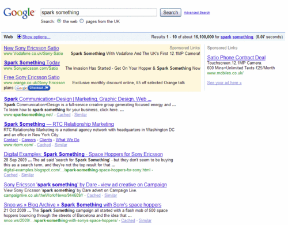Click 'See your ad here' link
This screenshot has width=288, height=225.
tap(224, 82)
